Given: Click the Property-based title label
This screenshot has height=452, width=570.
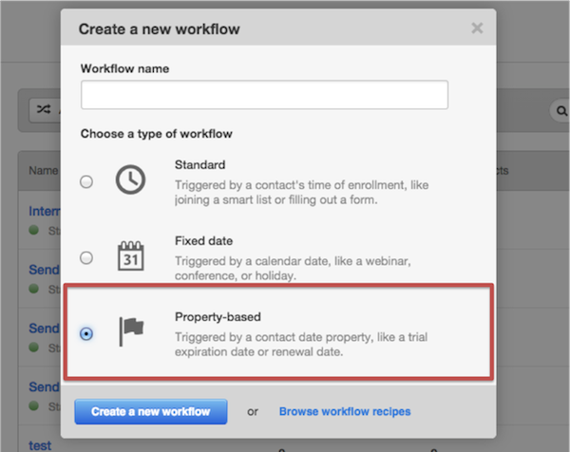Looking at the screenshot, I should pos(216,316).
